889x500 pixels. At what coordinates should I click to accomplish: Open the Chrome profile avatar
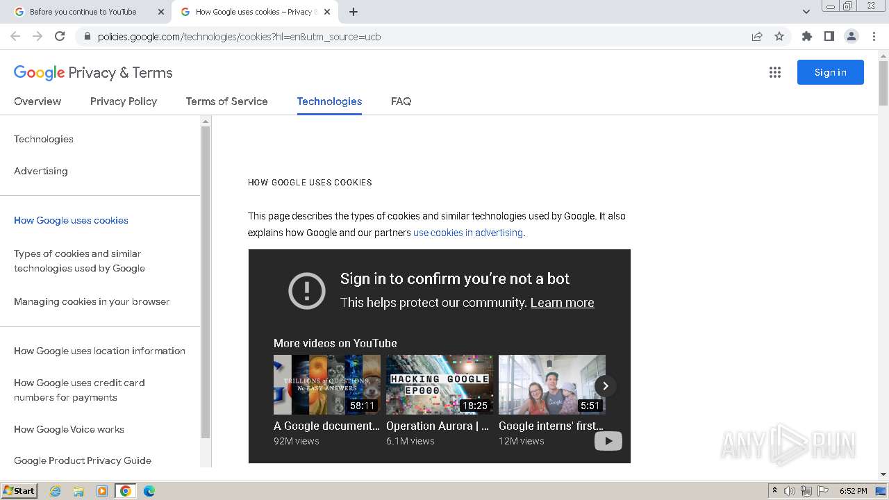851,36
